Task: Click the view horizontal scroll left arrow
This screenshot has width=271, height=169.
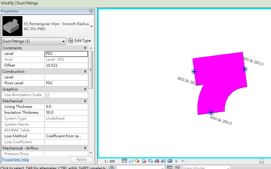Action: click(x=183, y=161)
